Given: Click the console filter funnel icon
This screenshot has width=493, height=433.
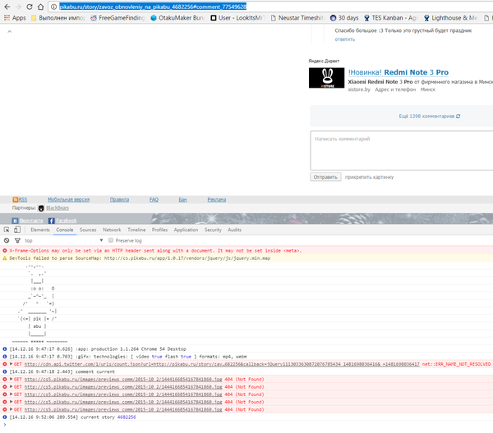Looking at the screenshot, I should coord(16,240).
